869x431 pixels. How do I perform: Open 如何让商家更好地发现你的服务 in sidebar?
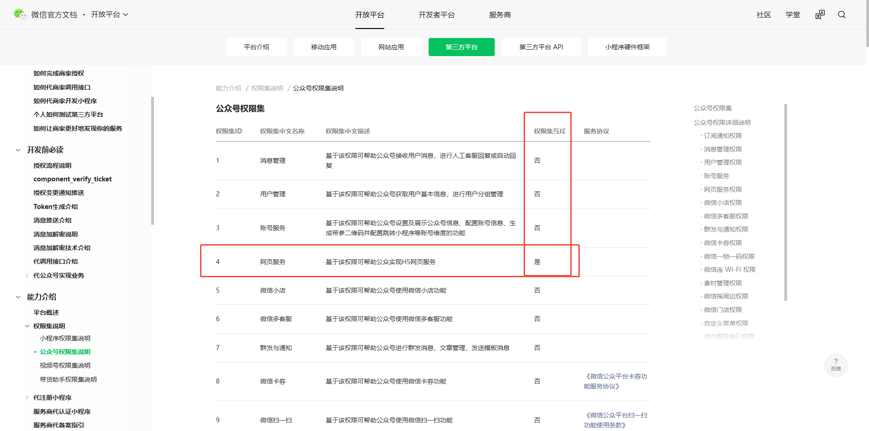pos(78,128)
